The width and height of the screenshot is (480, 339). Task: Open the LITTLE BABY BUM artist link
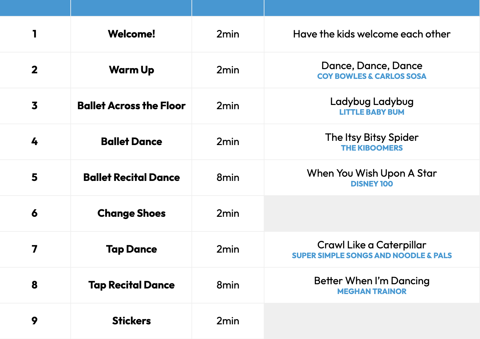pyautogui.click(x=372, y=112)
